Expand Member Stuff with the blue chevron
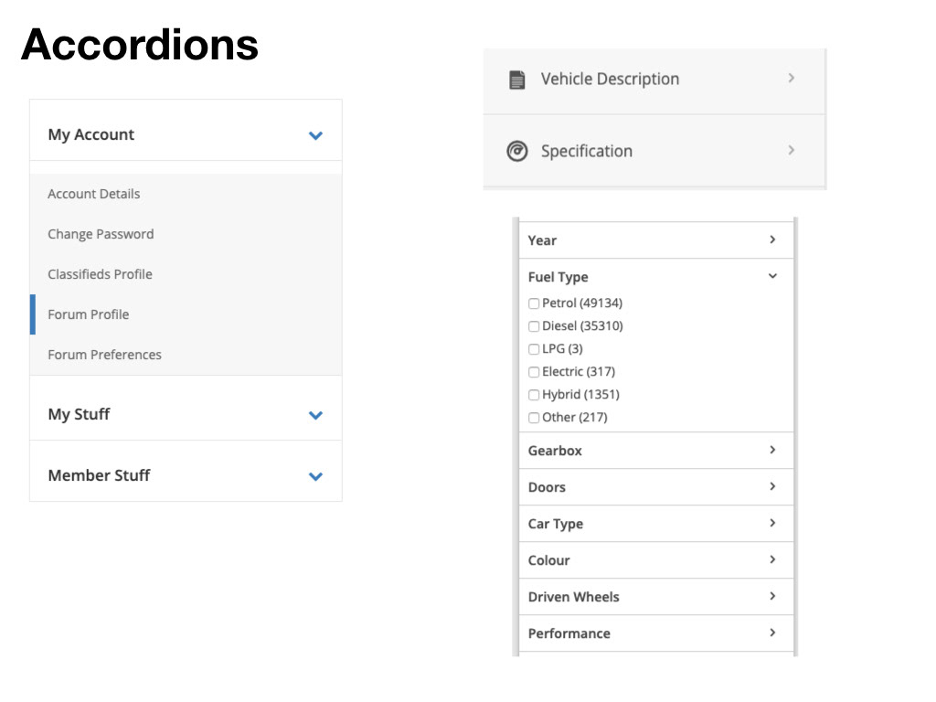The width and height of the screenshot is (936, 702). 315,476
